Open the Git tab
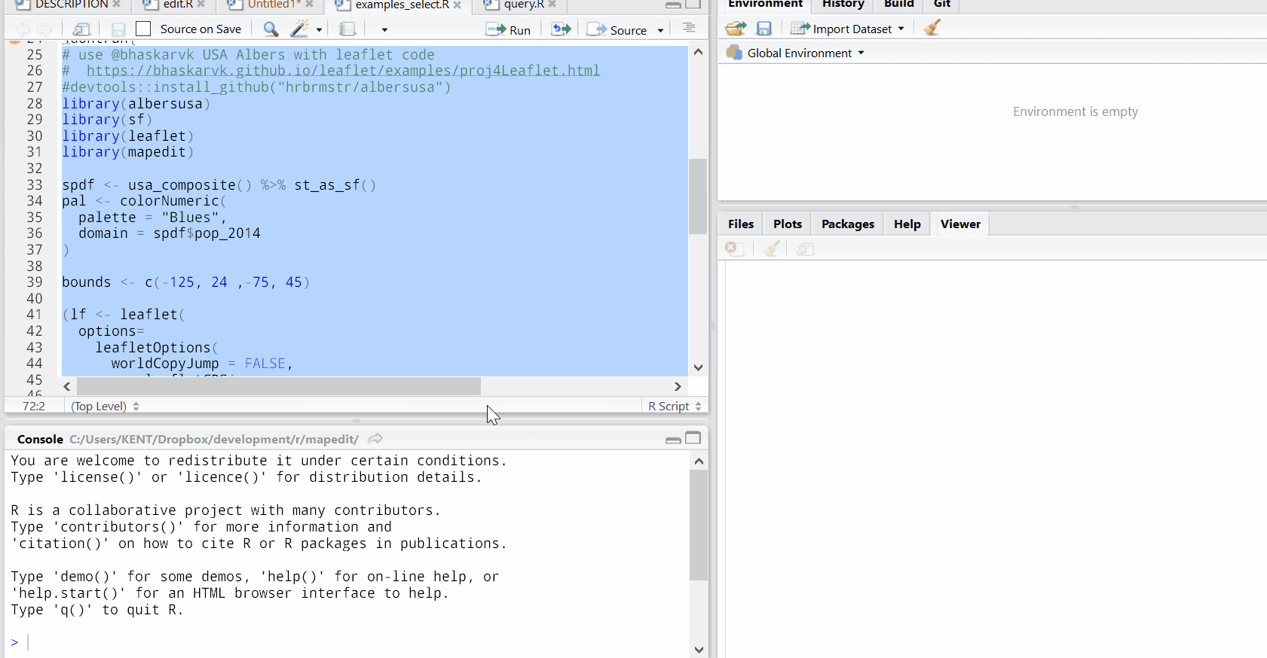Image resolution: width=1267 pixels, height=658 pixels. (x=942, y=4)
